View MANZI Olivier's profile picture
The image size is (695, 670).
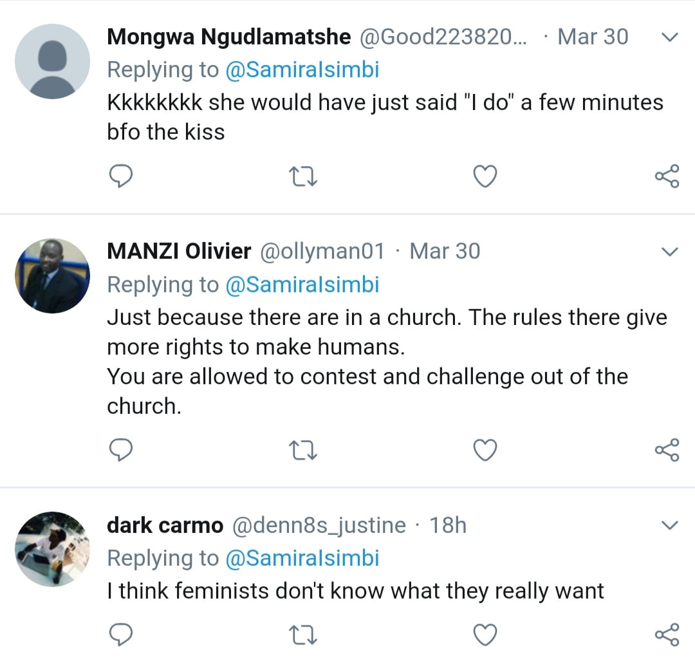52,275
